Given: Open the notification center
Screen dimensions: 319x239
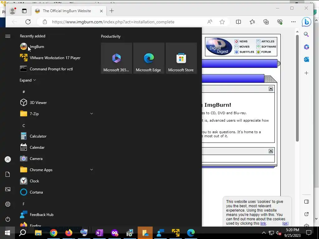Looking at the screenshot, I should pyautogui.click(x=309, y=233).
